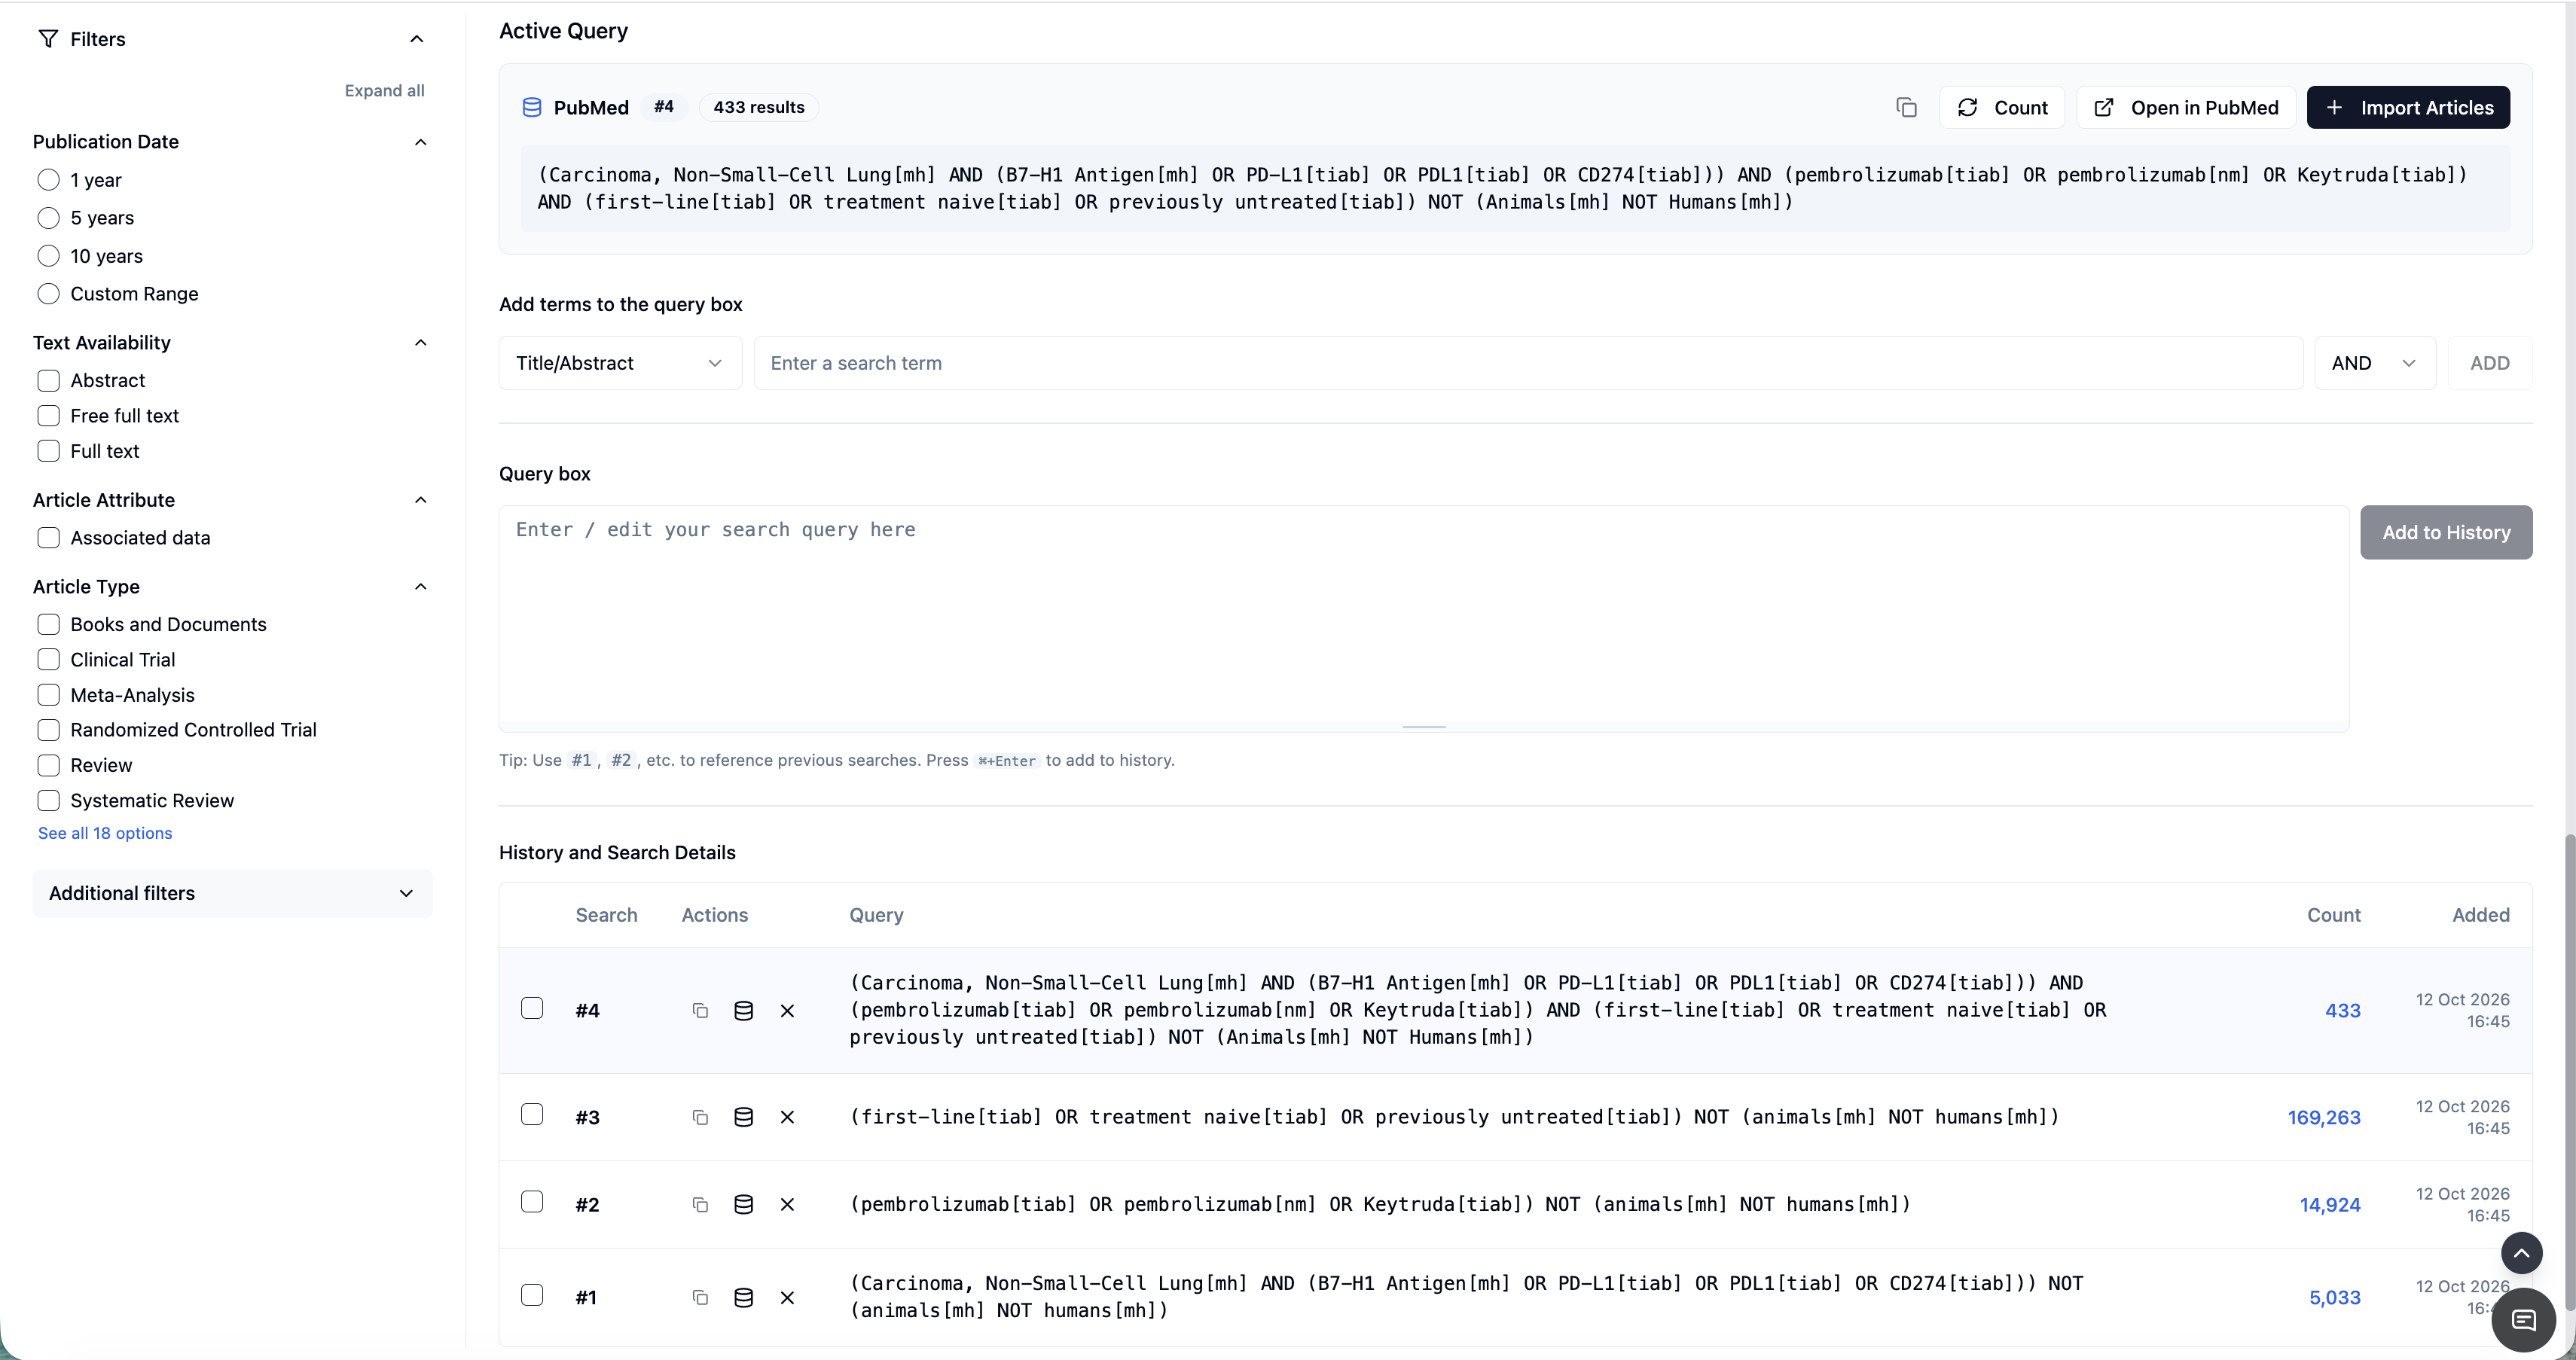Load query #3 database icon
Viewport: 2576px width, 1360px height.
[x=743, y=1117]
